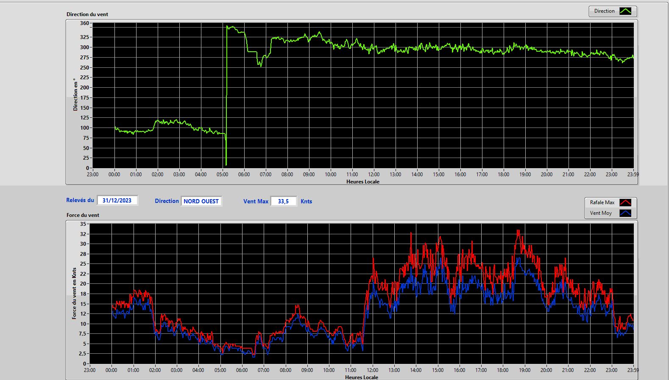Click the 360 value on direction axis

click(84, 23)
